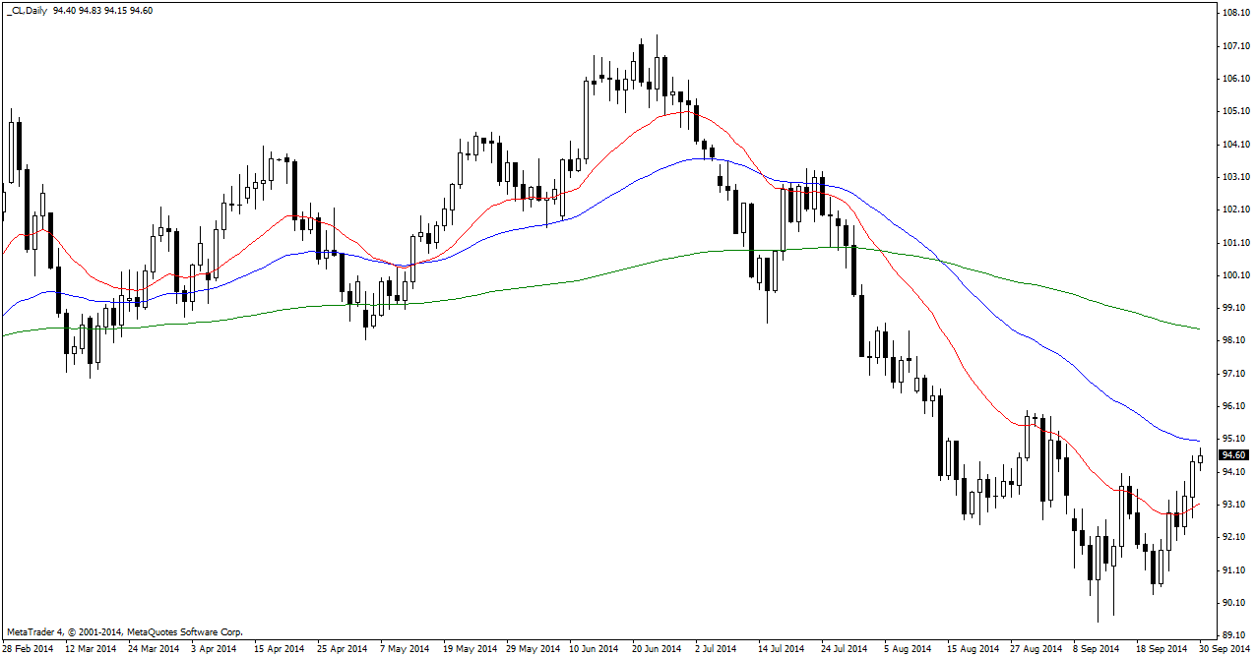Select the green moving average line's right end
The image size is (1256, 657).
(x=1196, y=328)
